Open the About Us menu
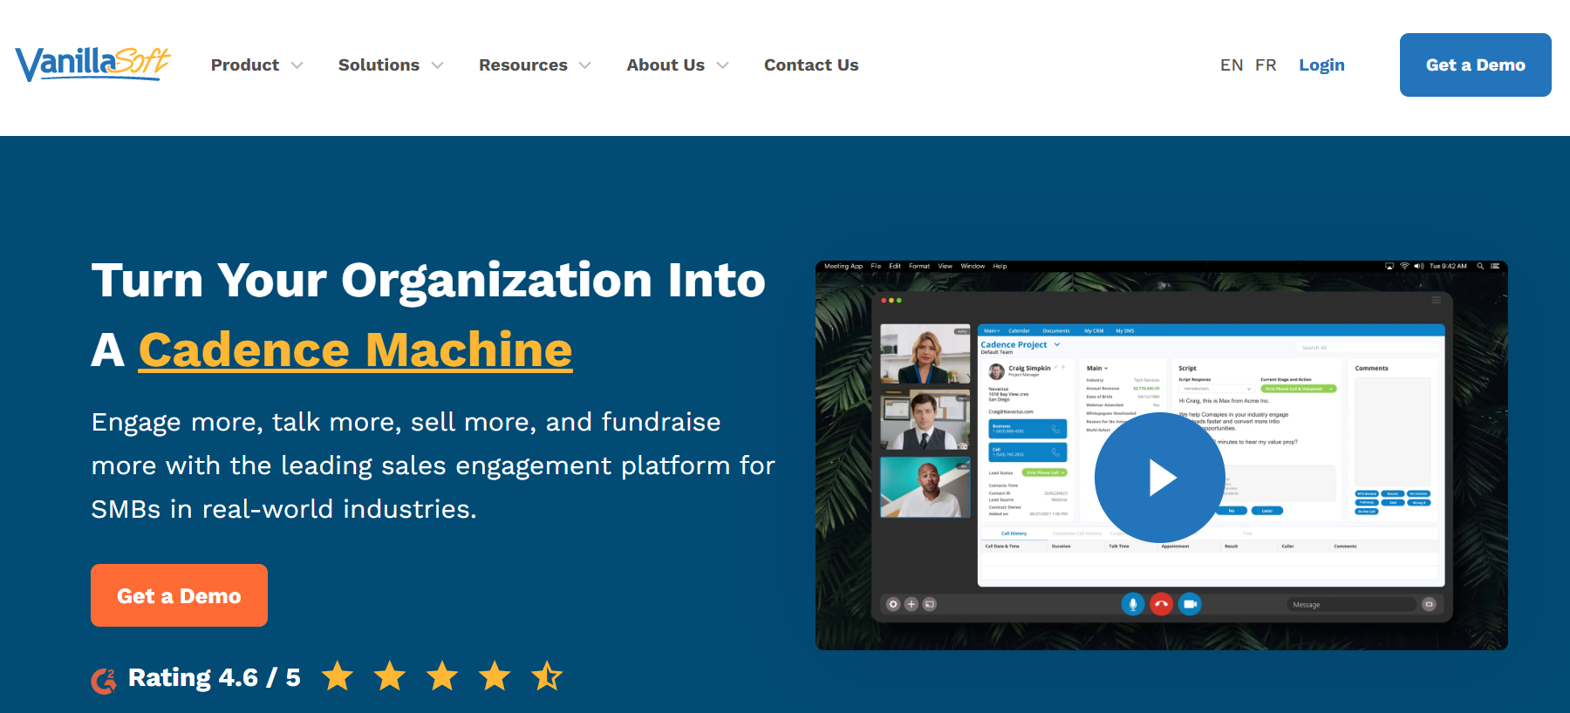Image resolution: width=1570 pixels, height=713 pixels. (666, 65)
